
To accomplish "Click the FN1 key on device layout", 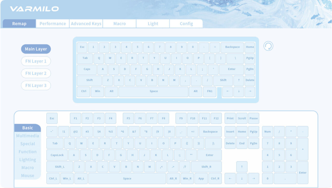I will coord(210,92).
